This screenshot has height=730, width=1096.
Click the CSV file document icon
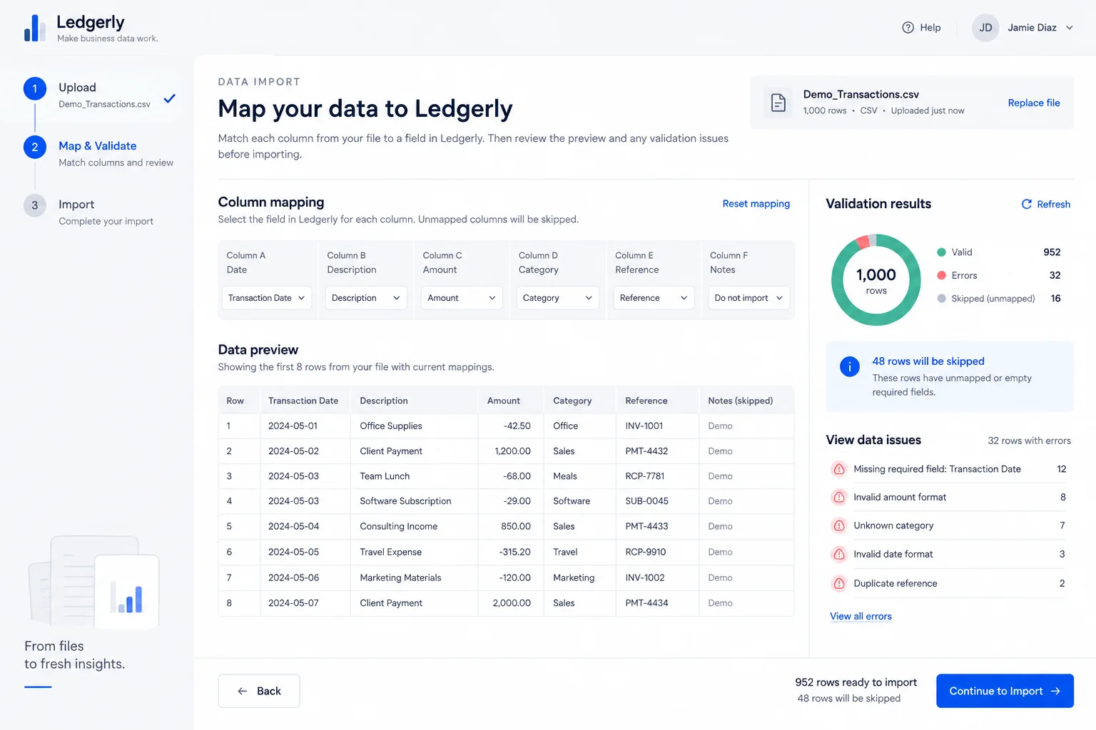coord(778,103)
